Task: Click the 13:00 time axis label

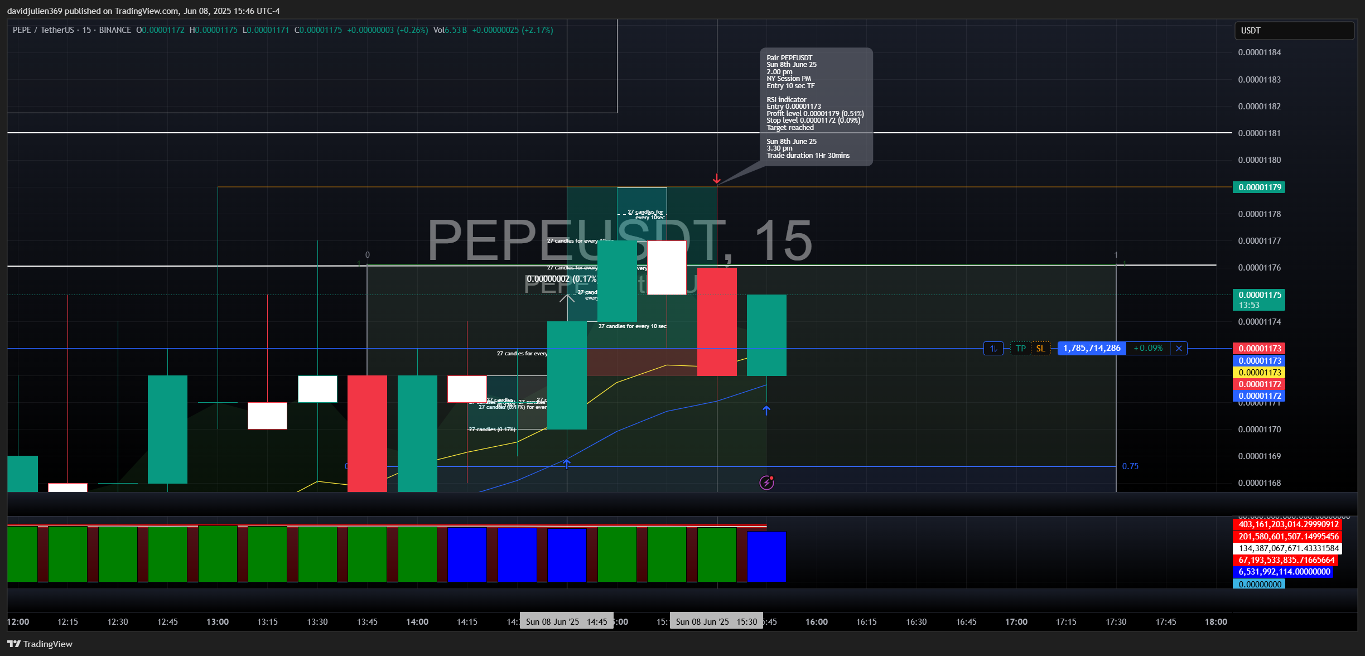Action: (218, 621)
